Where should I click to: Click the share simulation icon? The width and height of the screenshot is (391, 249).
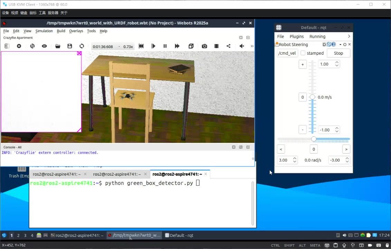(x=228, y=46)
